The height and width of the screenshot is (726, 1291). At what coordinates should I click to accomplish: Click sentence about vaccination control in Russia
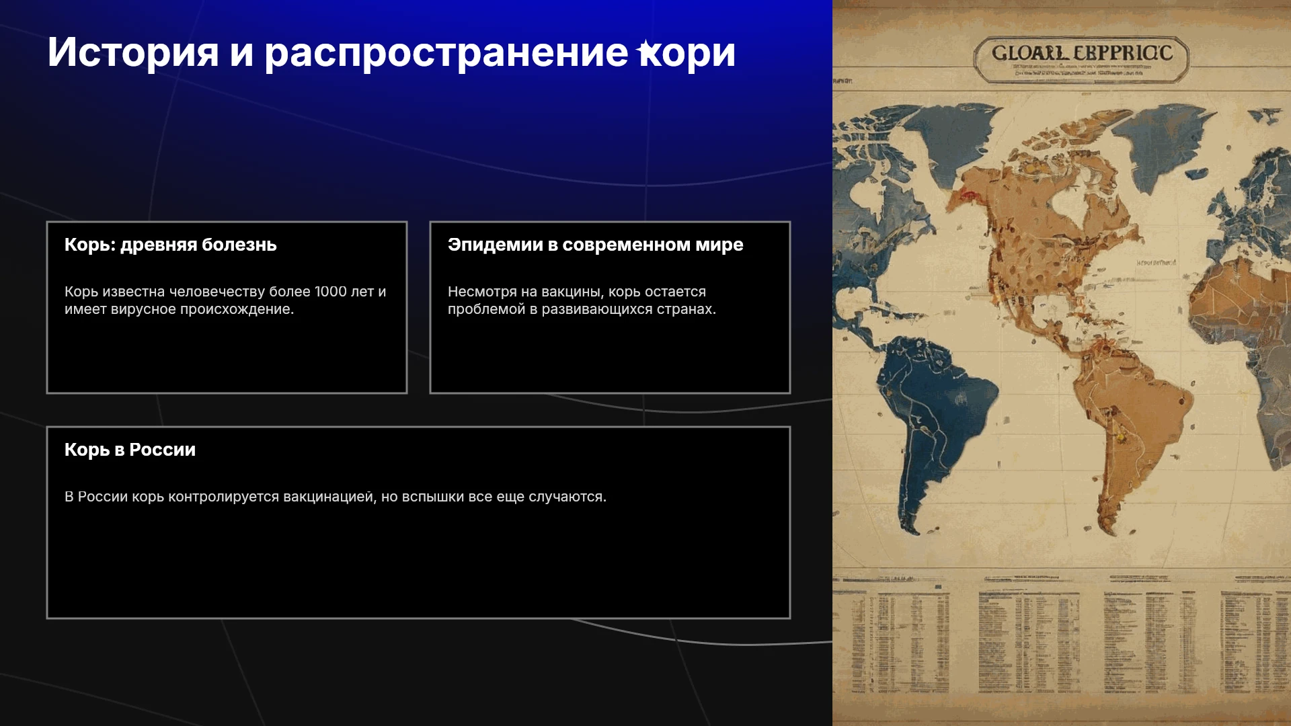pos(336,497)
